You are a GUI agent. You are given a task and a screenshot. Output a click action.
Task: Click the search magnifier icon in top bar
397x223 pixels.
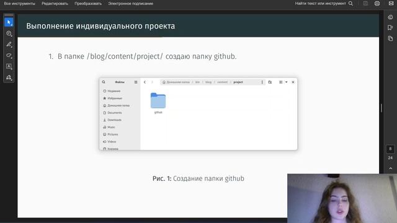click(350, 4)
